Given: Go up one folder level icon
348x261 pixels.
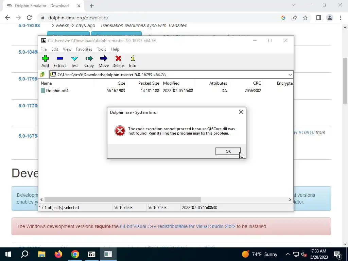Looking at the screenshot, I should point(42,74).
